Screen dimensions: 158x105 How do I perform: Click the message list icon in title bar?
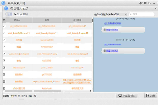point(150,3)
